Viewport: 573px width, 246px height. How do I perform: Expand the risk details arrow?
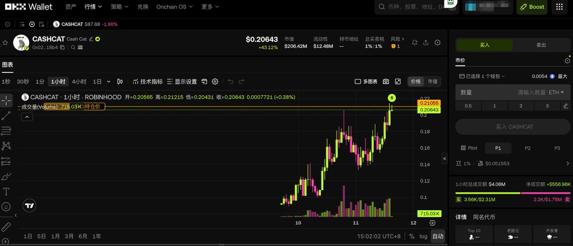(x=403, y=39)
